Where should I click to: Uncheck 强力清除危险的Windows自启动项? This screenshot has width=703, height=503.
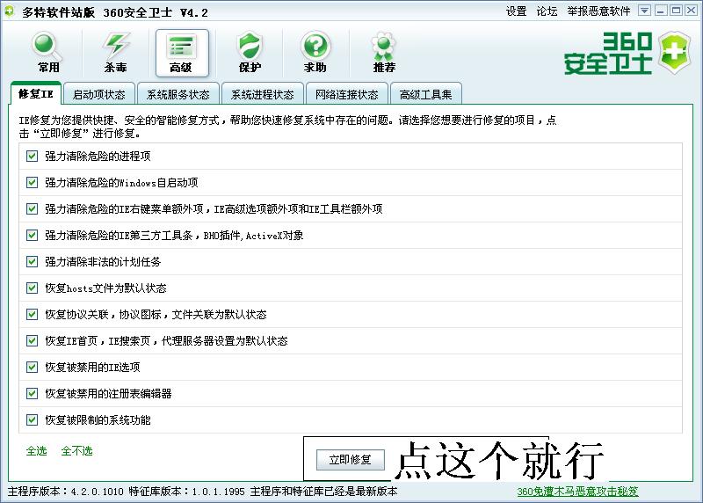tap(32, 183)
